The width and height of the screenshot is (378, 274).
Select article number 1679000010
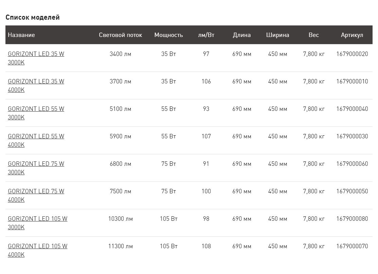(x=352, y=81)
